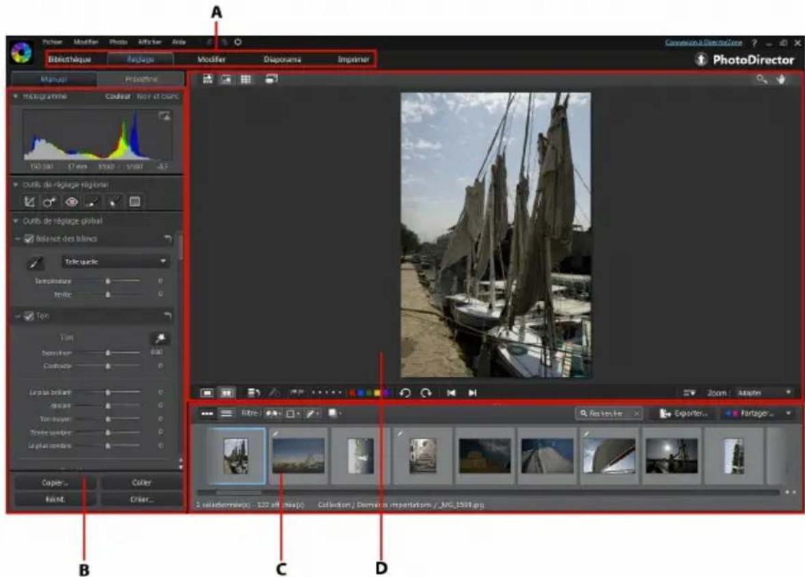This screenshot has width=805, height=577.
Task: Pick the white balance eyedropper
Action: (35, 263)
